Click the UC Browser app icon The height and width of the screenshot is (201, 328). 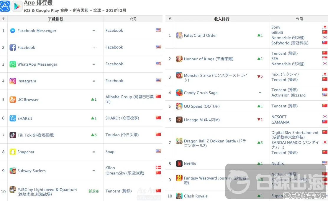coord(13,99)
